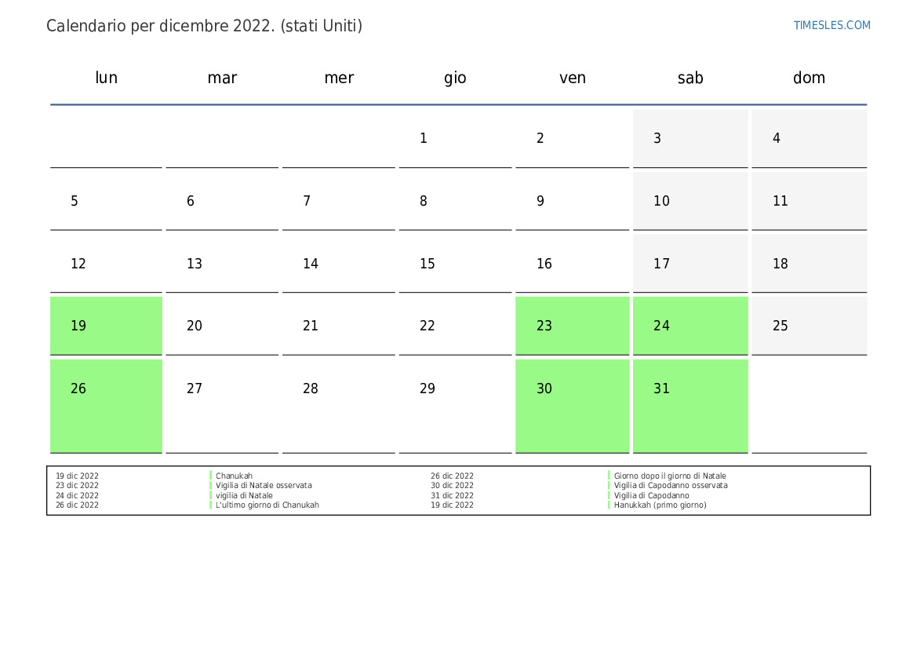Click the 'vigilia di Natale' legend entry

[244, 495]
